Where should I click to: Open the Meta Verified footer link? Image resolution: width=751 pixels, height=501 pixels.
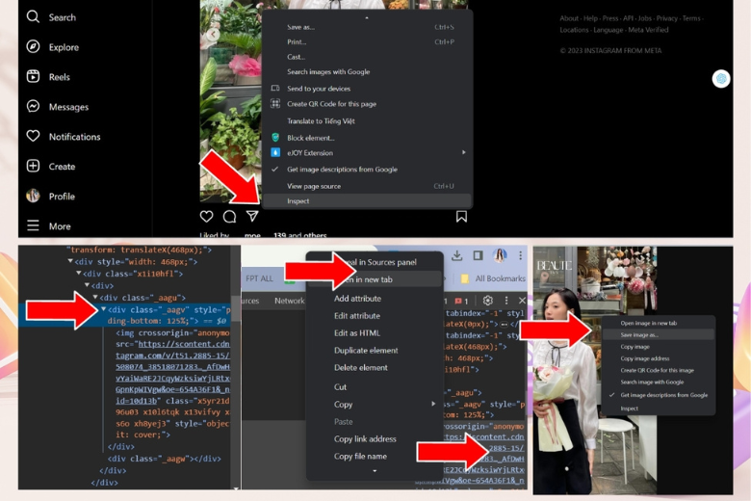(x=648, y=30)
